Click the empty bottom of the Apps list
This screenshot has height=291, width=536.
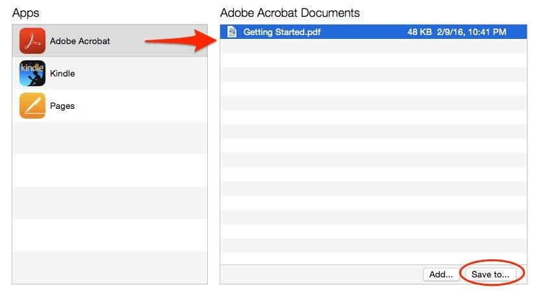(110, 268)
